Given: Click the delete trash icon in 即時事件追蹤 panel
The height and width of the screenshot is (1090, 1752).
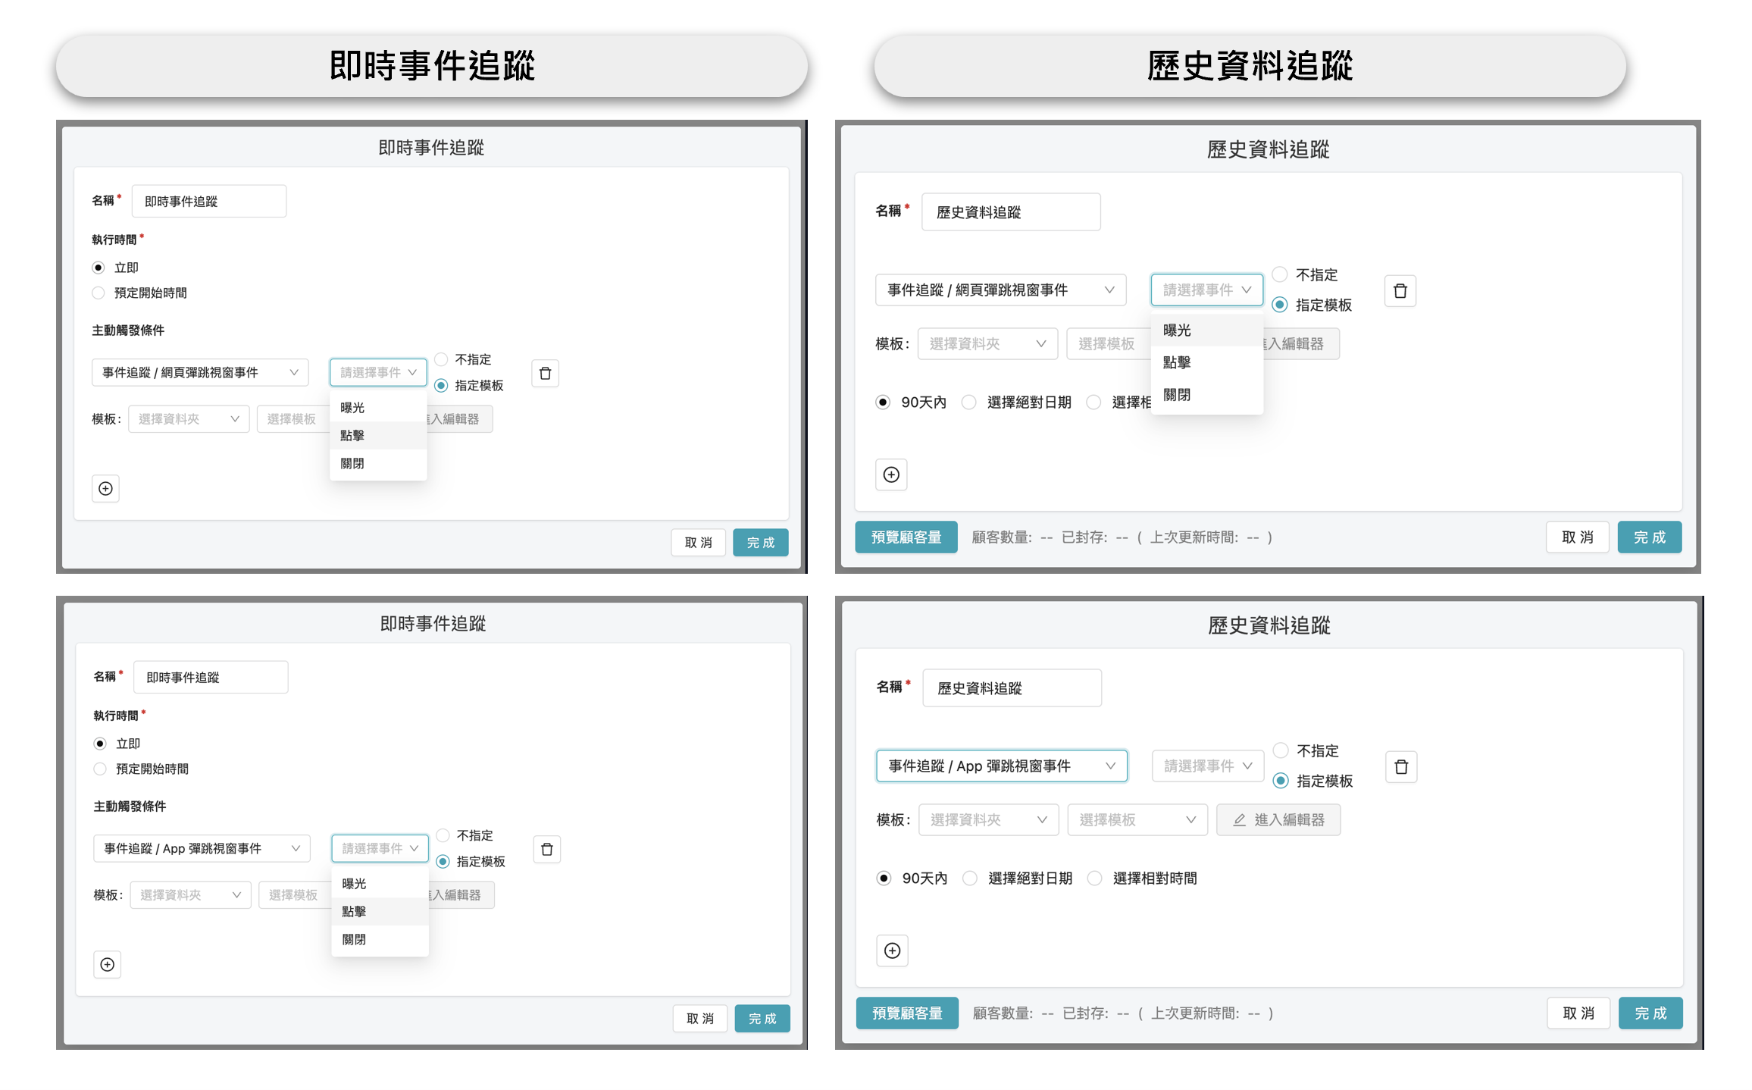Looking at the screenshot, I should (545, 373).
